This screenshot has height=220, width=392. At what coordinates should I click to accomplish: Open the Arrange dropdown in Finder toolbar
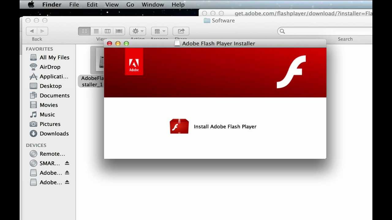[159, 31]
